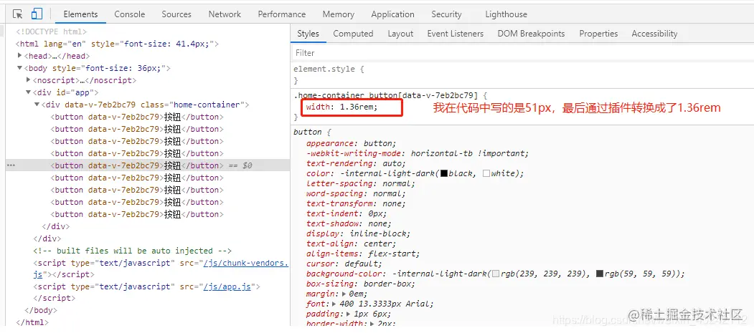The width and height of the screenshot is (754, 333).
Task: Edit the .home-container button selector
Action: 386,95
